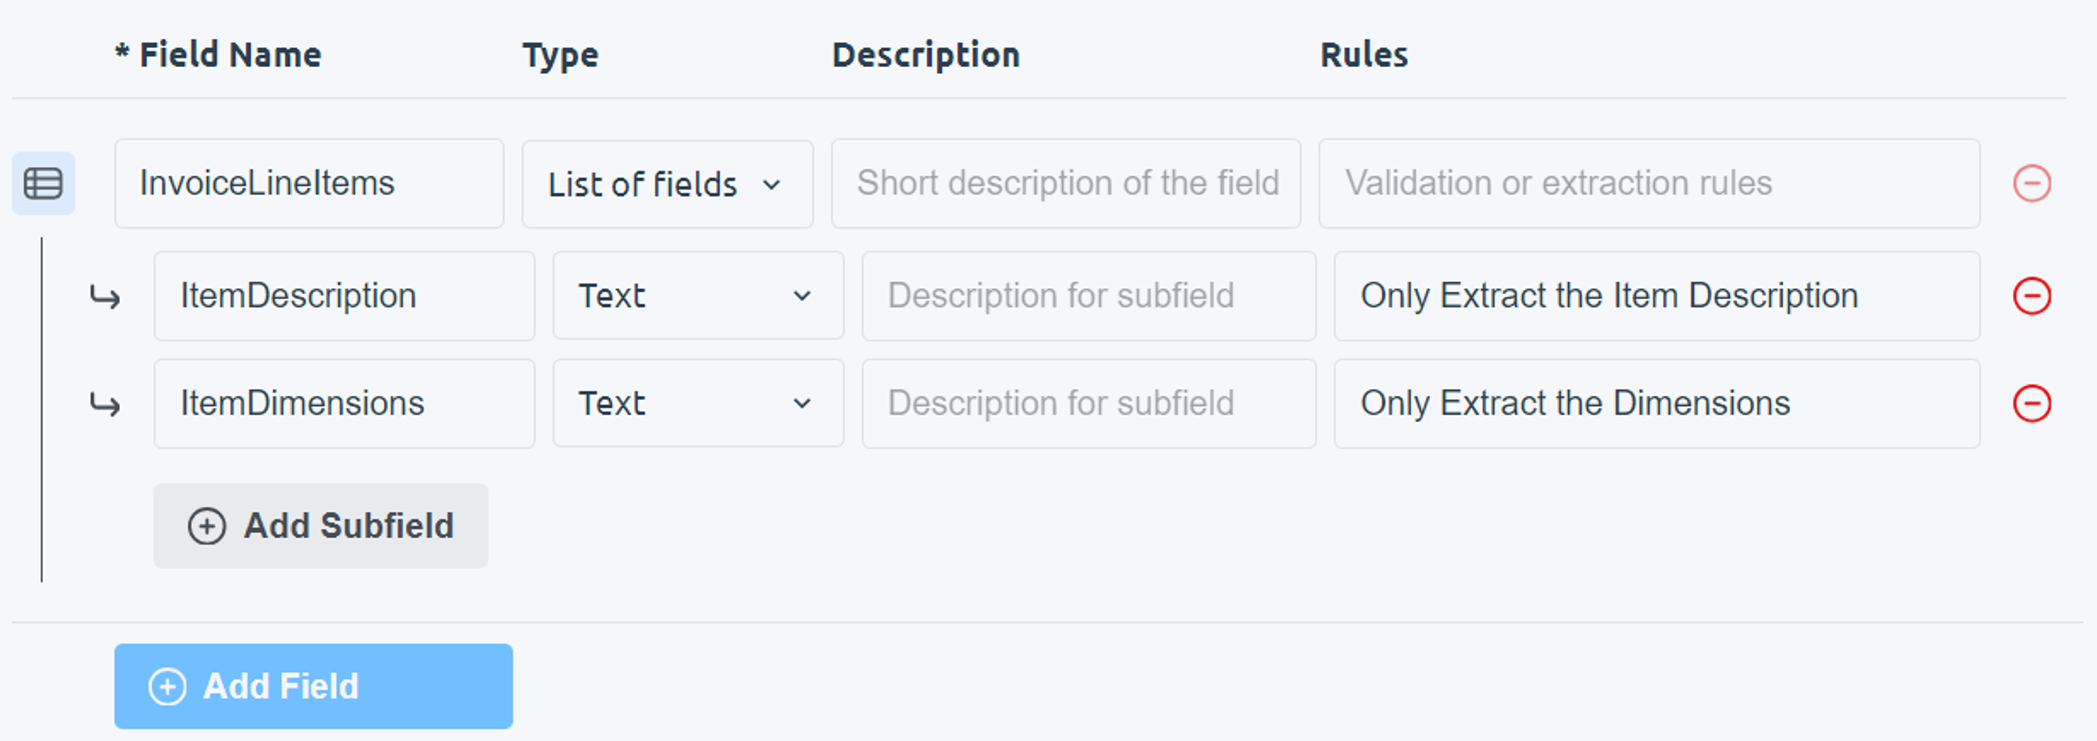Delete the ItemDescription subfield

click(x=2031, y=296)
